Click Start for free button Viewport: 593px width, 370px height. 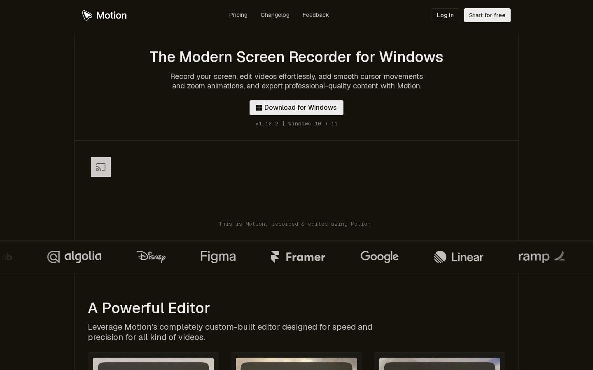(487, 15)
